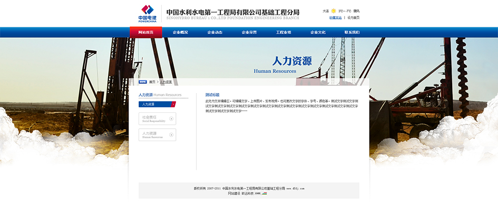Go to 企业动态 in navigation bar
498x211 pixels.
click(x=214, y=33)
